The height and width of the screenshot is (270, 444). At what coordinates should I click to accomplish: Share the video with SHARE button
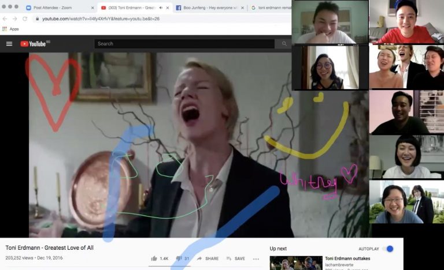(208, 258)
